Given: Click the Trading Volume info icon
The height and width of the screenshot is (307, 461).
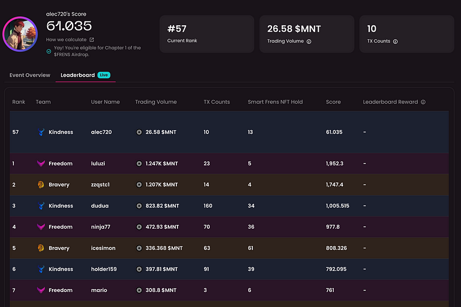Looking at the screenshot, I should coord(309,41).
